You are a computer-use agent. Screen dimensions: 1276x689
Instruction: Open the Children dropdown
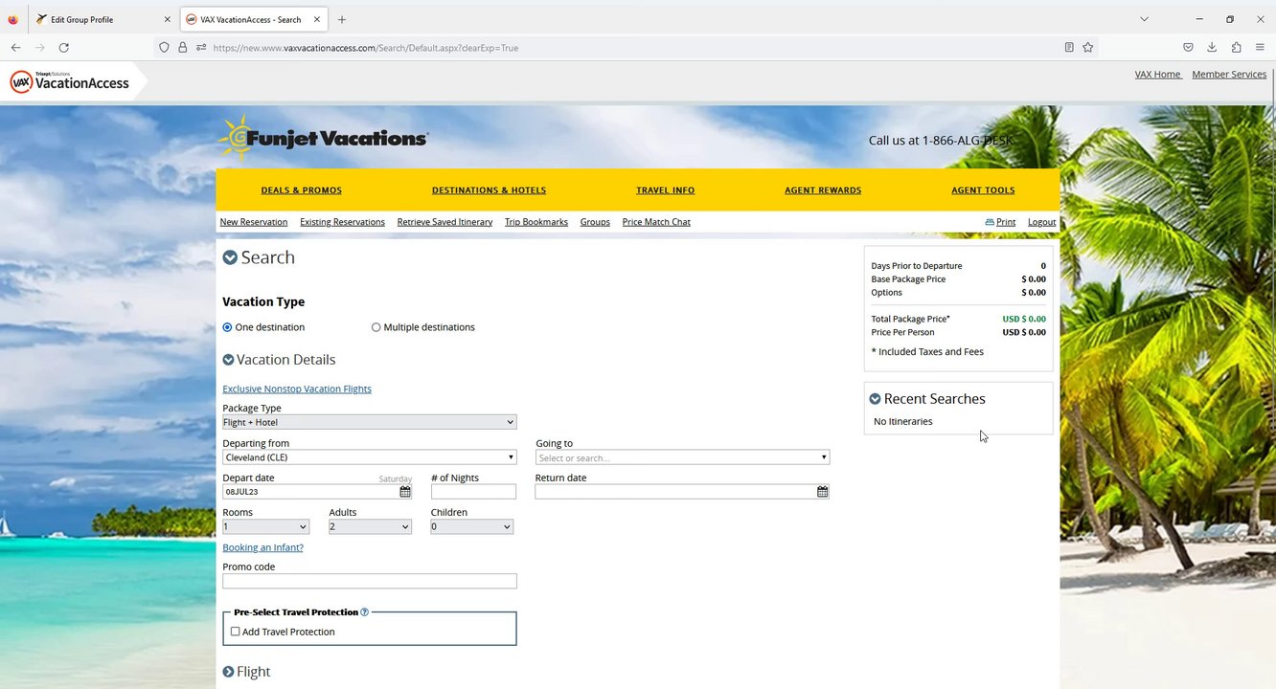(472, 527)
